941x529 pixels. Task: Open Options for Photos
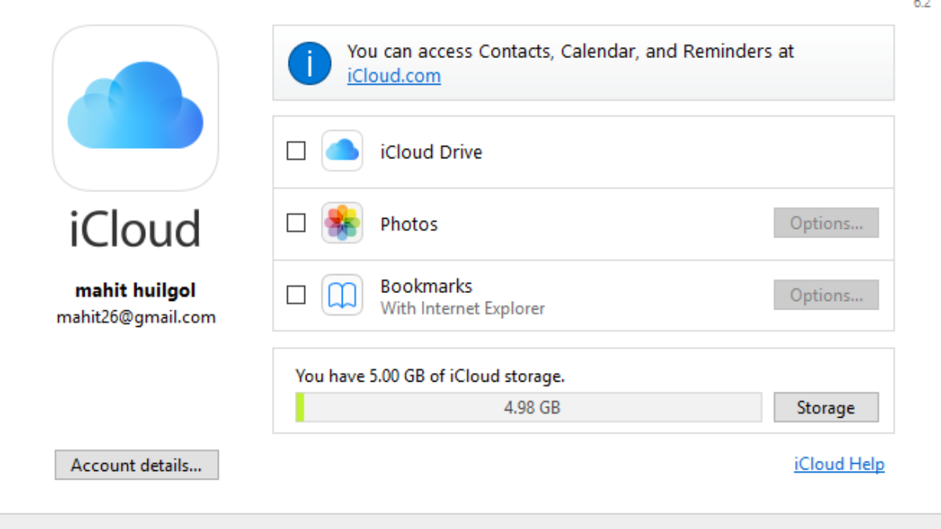click(826, 223)
